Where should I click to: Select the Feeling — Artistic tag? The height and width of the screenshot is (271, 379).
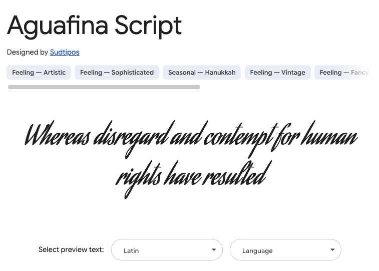tap(39, 72)
